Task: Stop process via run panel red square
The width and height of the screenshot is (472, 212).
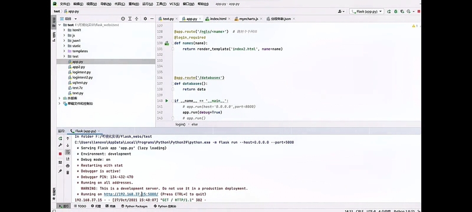Action: point(60,154)
